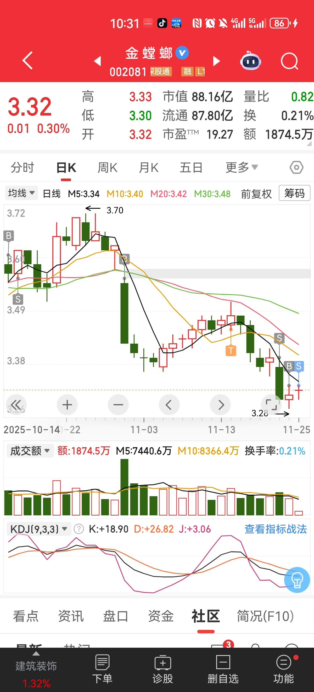Viewport: 314px width, 692px height.
Task: Open the 查看指标战法 link
Action: (275, 529)
